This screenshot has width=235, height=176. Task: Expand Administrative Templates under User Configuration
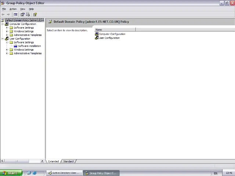(7, 53)
